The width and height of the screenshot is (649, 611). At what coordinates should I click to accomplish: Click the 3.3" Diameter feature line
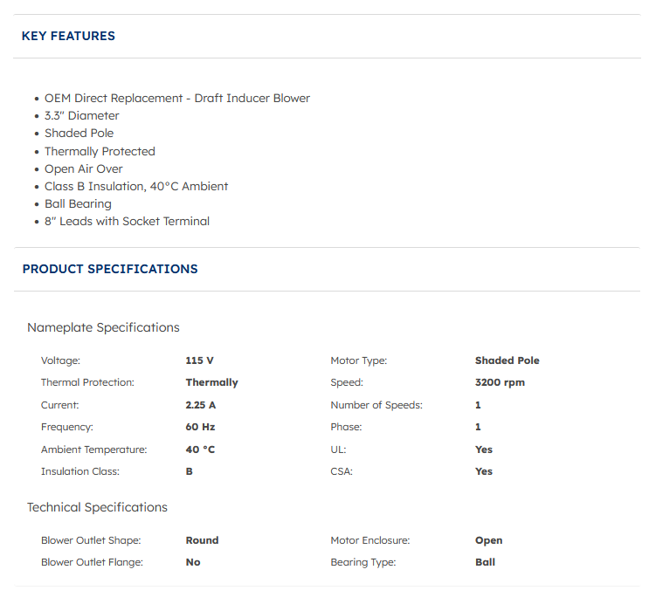pos(82,115)
